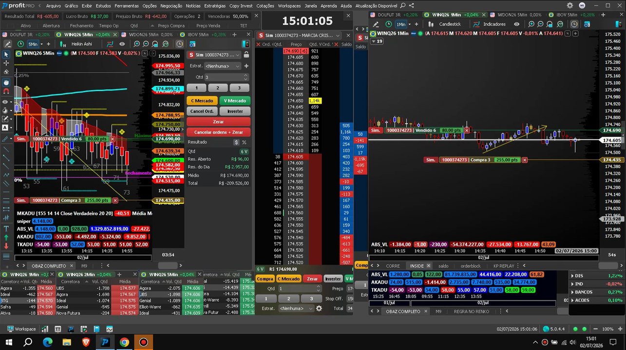Toggle the eye visibility icon on 1Min chart toolbar

click(x=517, y=24)
